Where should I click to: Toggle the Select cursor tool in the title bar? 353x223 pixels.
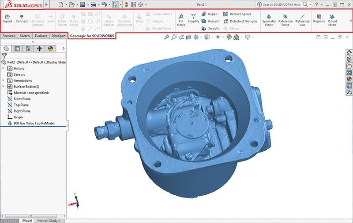click(x=115, y=4)
